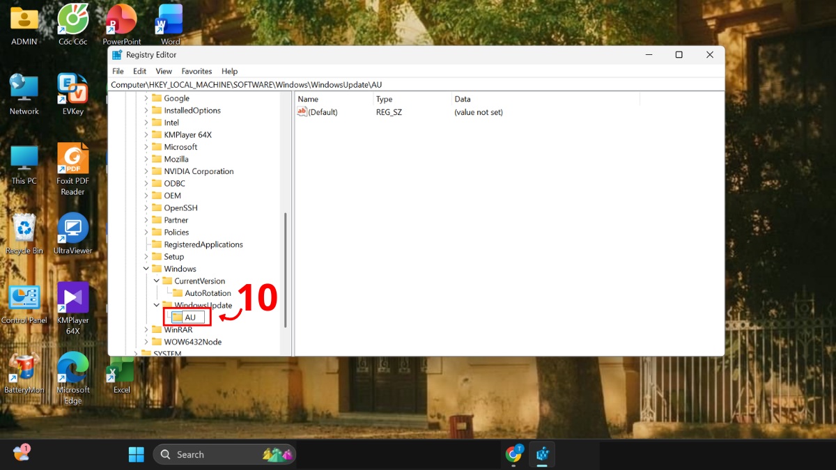Open the Coc Coc browser icon
Viewport: 836px width, 470px height.
click(x=72, y=19)
